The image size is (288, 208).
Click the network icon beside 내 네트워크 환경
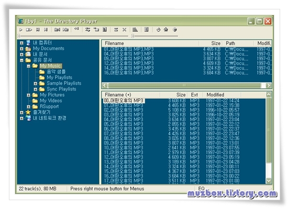click(28, 118)
